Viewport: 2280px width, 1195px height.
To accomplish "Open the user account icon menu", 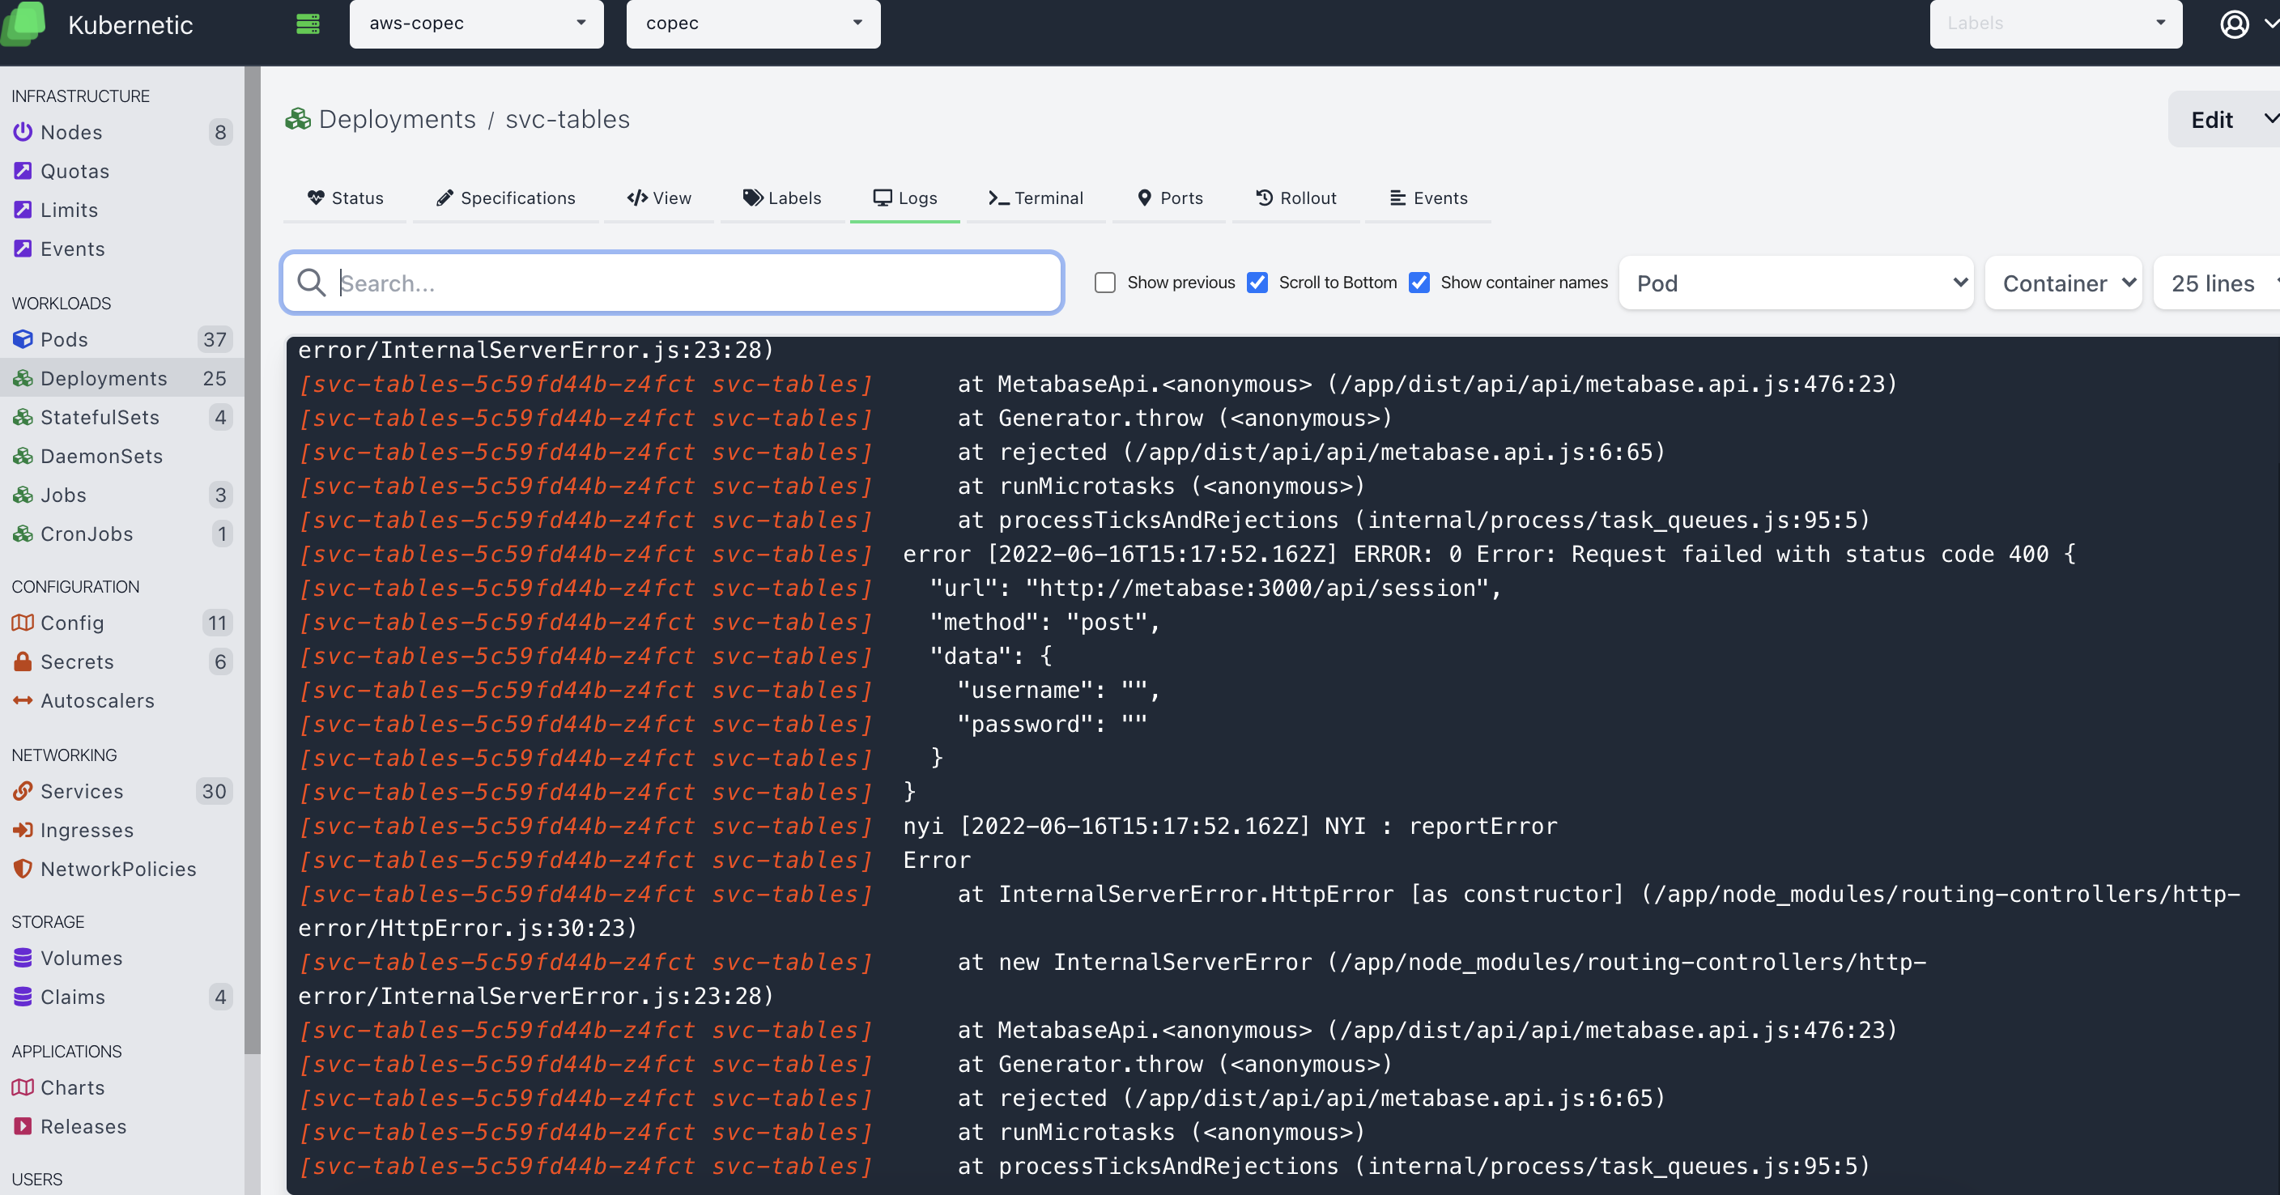I will coord(2235,24).
